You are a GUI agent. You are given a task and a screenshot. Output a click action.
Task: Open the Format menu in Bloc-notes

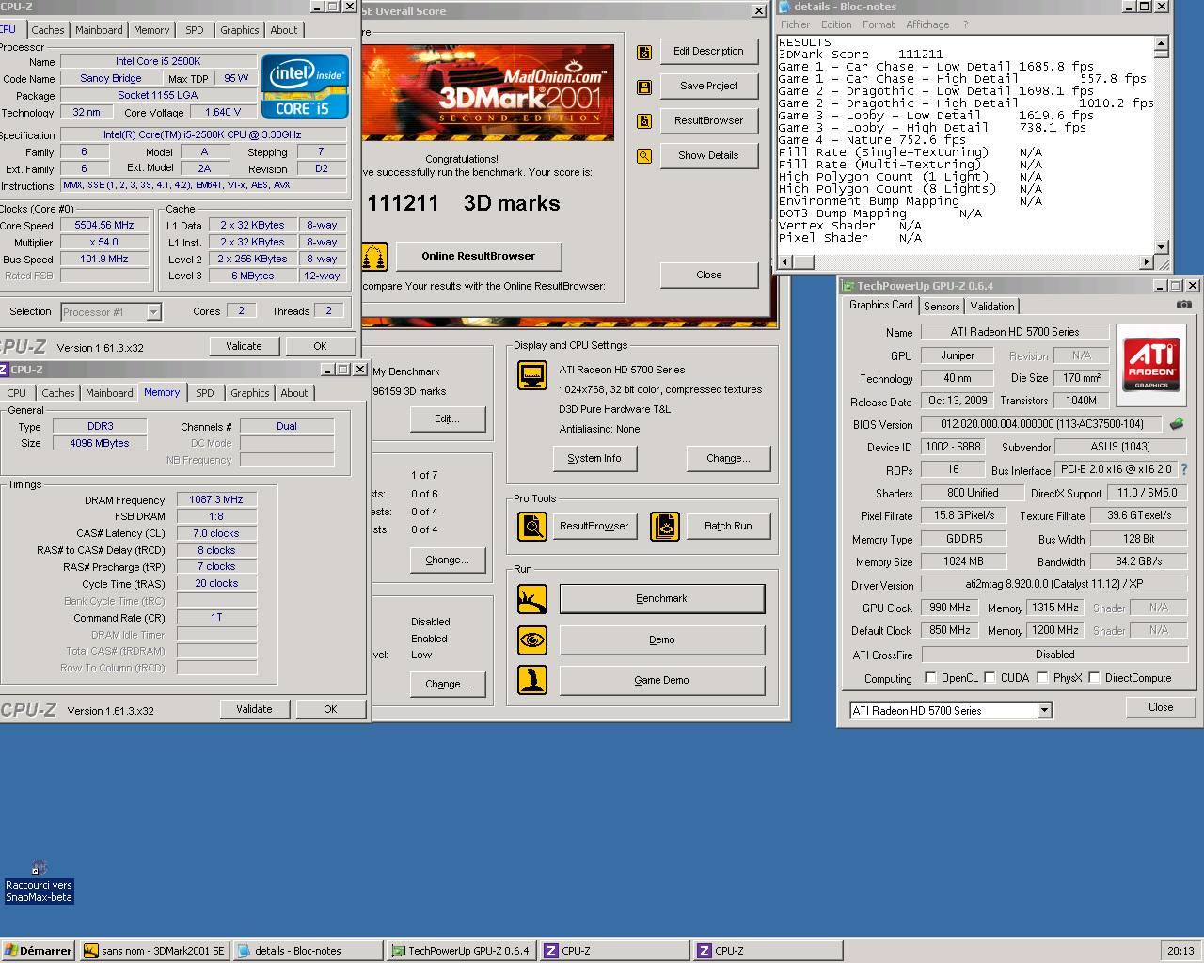point(879,24)
